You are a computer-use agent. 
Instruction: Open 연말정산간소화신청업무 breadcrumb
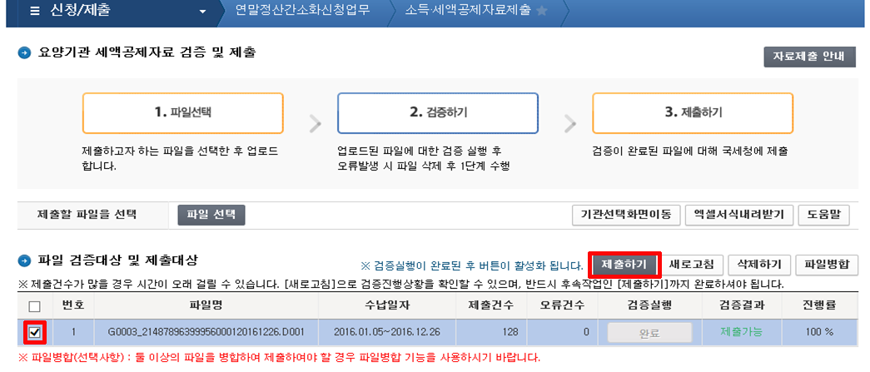[302, 11]
